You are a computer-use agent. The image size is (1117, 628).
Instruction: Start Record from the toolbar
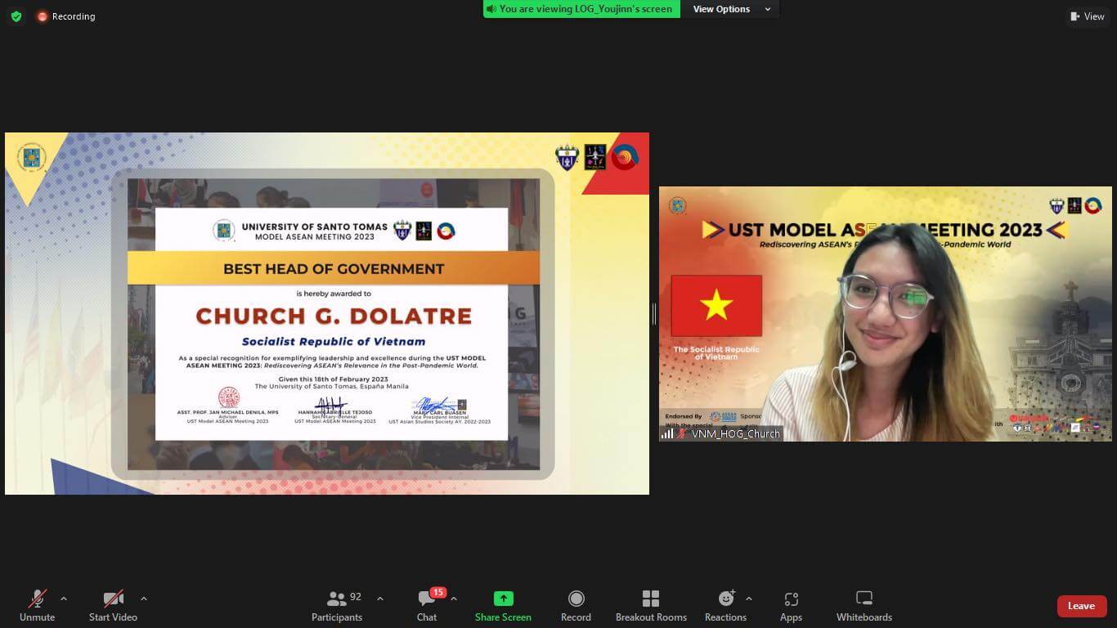point(576,606)
